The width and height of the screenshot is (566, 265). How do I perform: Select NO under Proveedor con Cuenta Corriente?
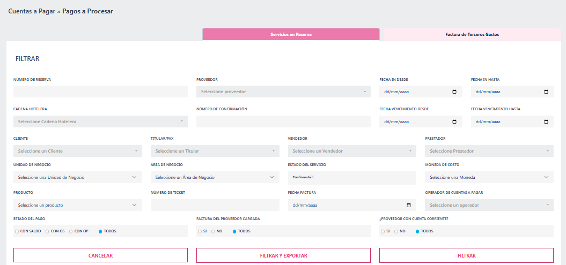tap(396, 231)
